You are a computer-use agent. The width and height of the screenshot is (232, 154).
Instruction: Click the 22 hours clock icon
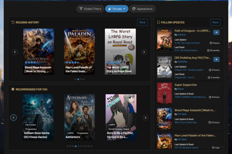210,122
